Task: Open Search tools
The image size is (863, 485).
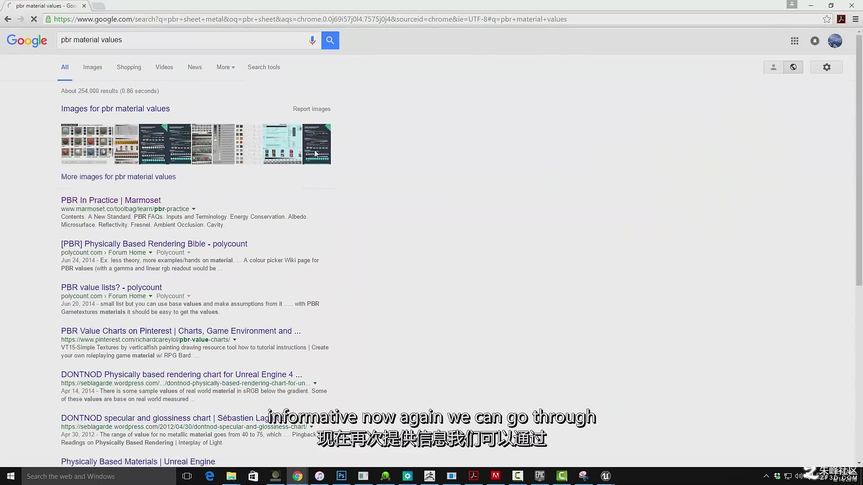Action: coord(264,67)
